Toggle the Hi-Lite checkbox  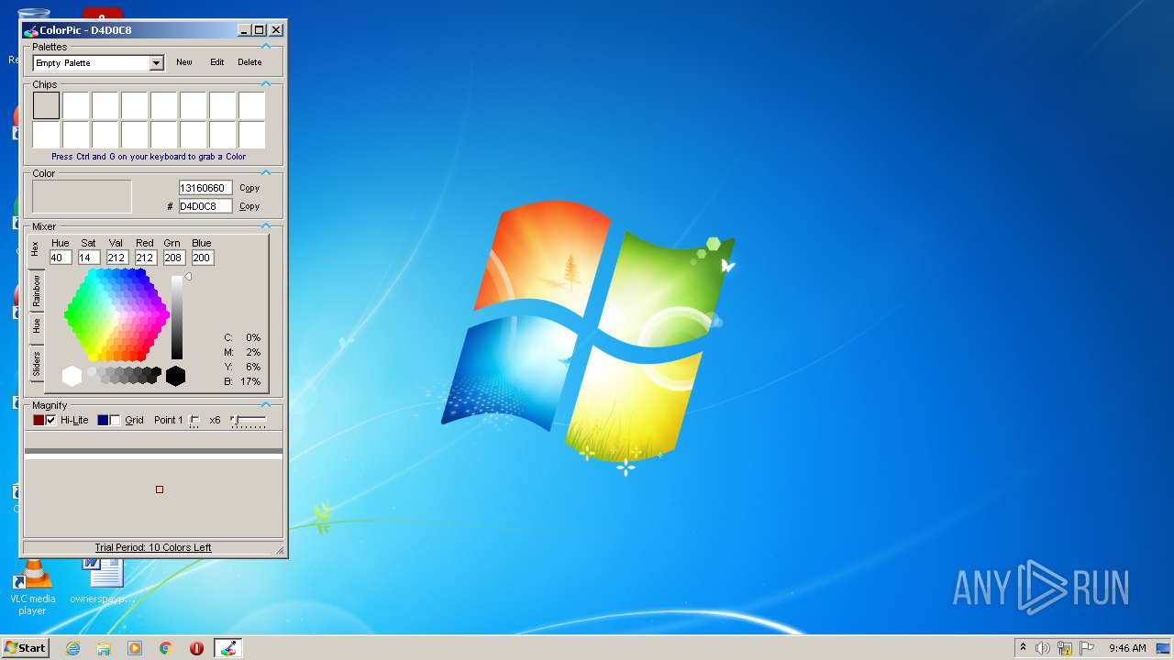click(x=50, y=420)
